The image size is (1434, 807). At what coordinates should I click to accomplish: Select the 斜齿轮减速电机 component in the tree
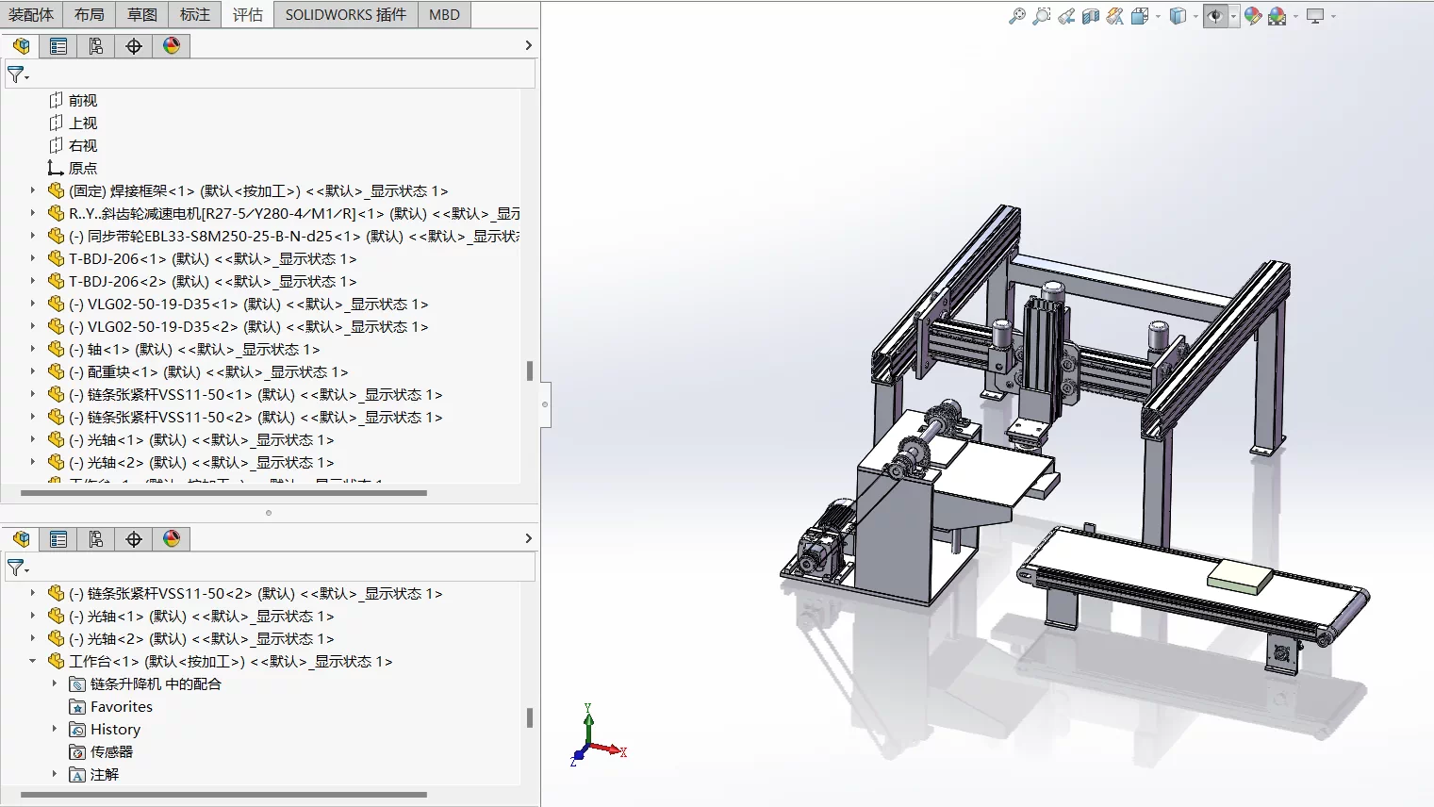coord(284,213)
